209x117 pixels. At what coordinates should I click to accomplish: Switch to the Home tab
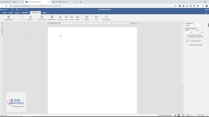tap(4, 13)
